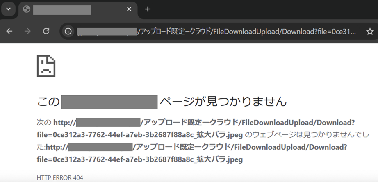
Task: Reload the 404 error page
Action: coord(46,31)
